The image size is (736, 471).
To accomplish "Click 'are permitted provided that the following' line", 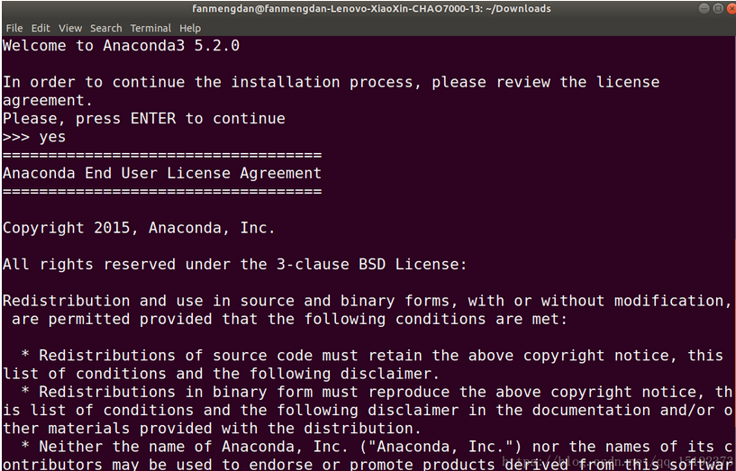I will click(x=289, y=319).
